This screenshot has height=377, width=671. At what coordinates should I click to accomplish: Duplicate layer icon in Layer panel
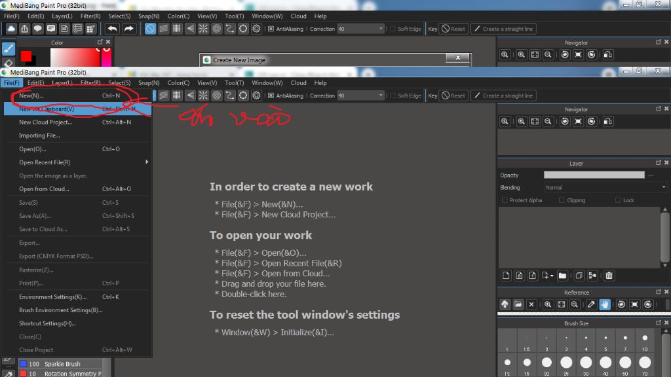[579, 276]
